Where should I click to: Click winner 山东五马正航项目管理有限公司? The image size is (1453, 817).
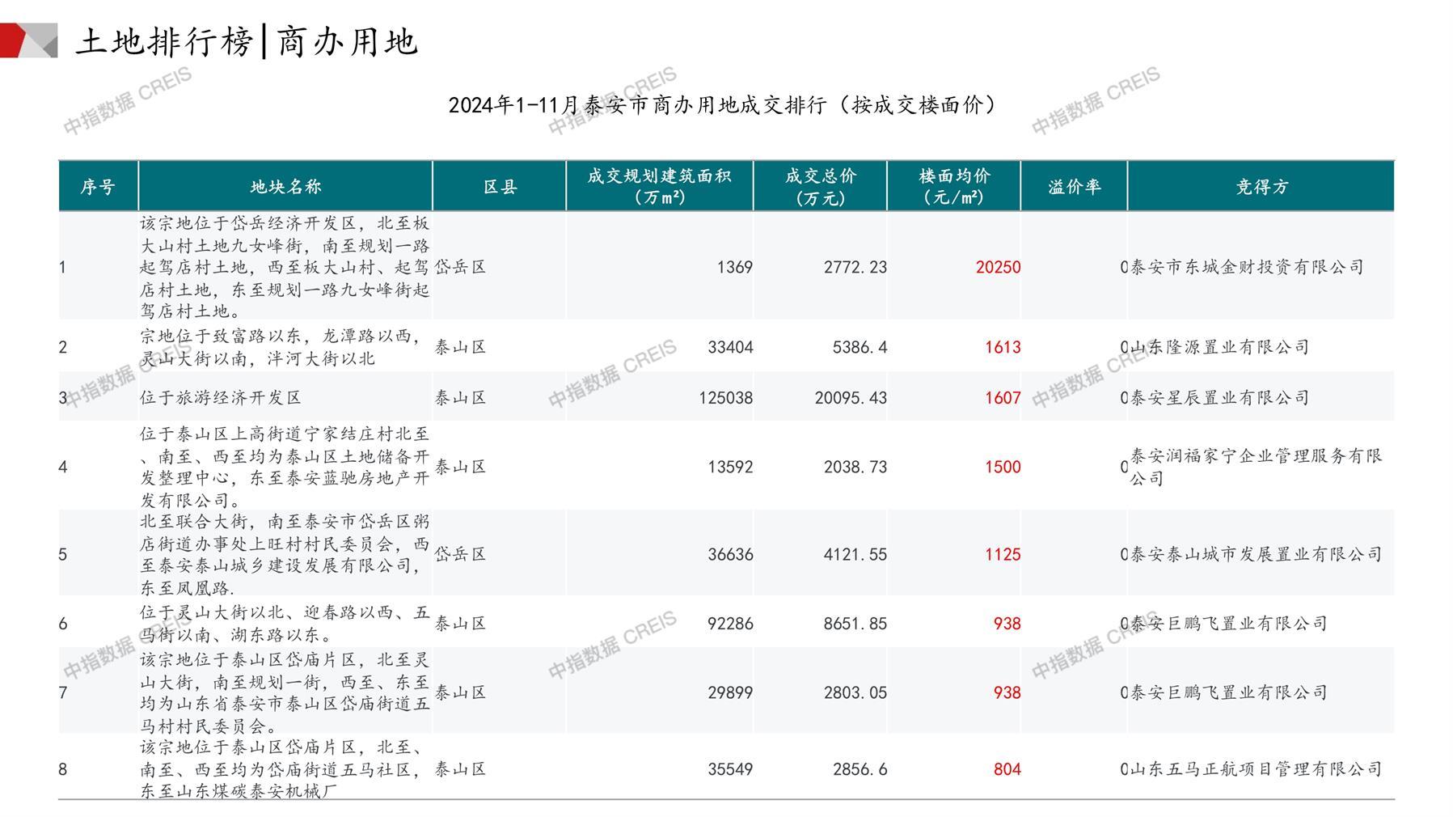pos(1255,769)
